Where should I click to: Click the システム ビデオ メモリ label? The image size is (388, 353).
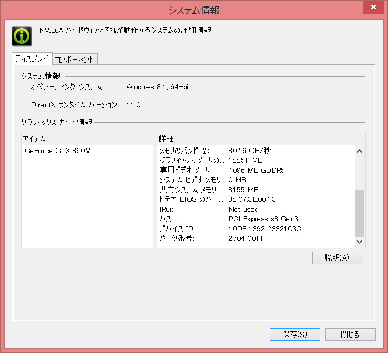[191, 180]
